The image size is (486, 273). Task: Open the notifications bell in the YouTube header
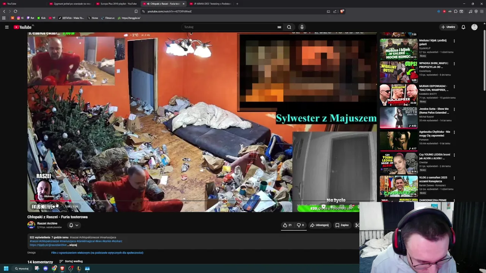coord(463,27)
